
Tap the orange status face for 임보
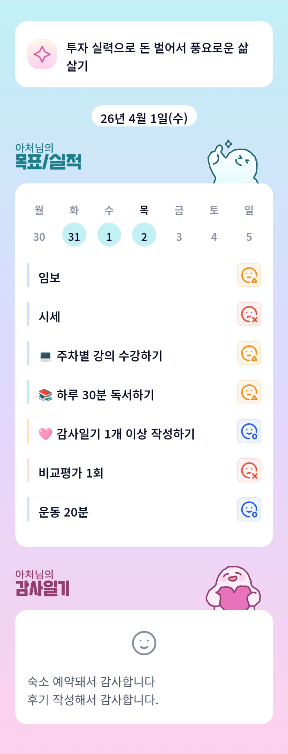coord(249,275)
